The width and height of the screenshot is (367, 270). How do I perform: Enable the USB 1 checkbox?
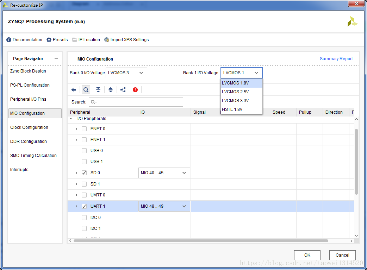point(84,162)
